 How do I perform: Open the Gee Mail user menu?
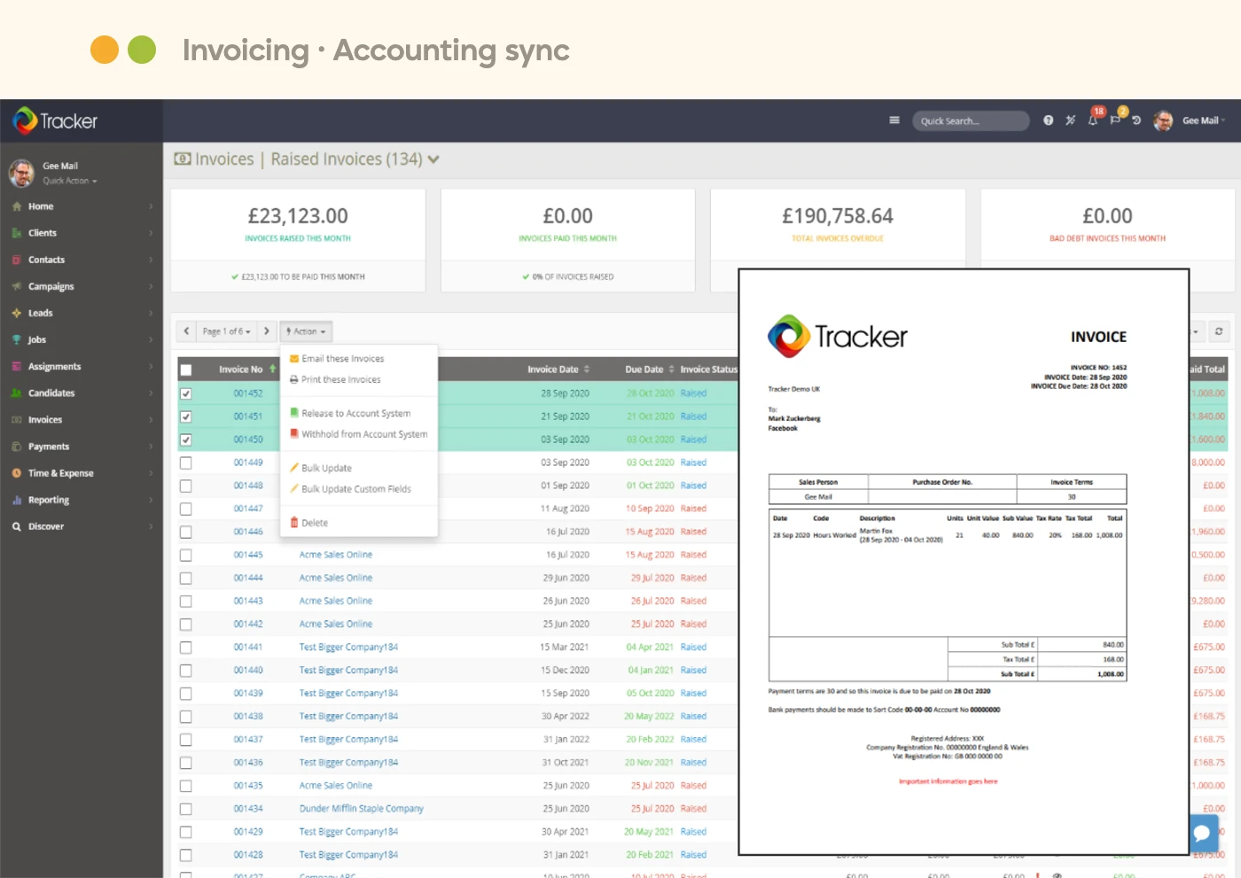point(1204,120)
